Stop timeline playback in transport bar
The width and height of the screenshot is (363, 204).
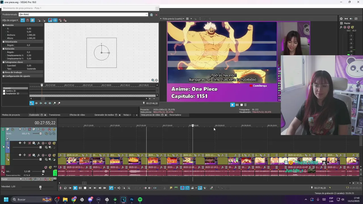pyautogui.click(x=85, y=188)
